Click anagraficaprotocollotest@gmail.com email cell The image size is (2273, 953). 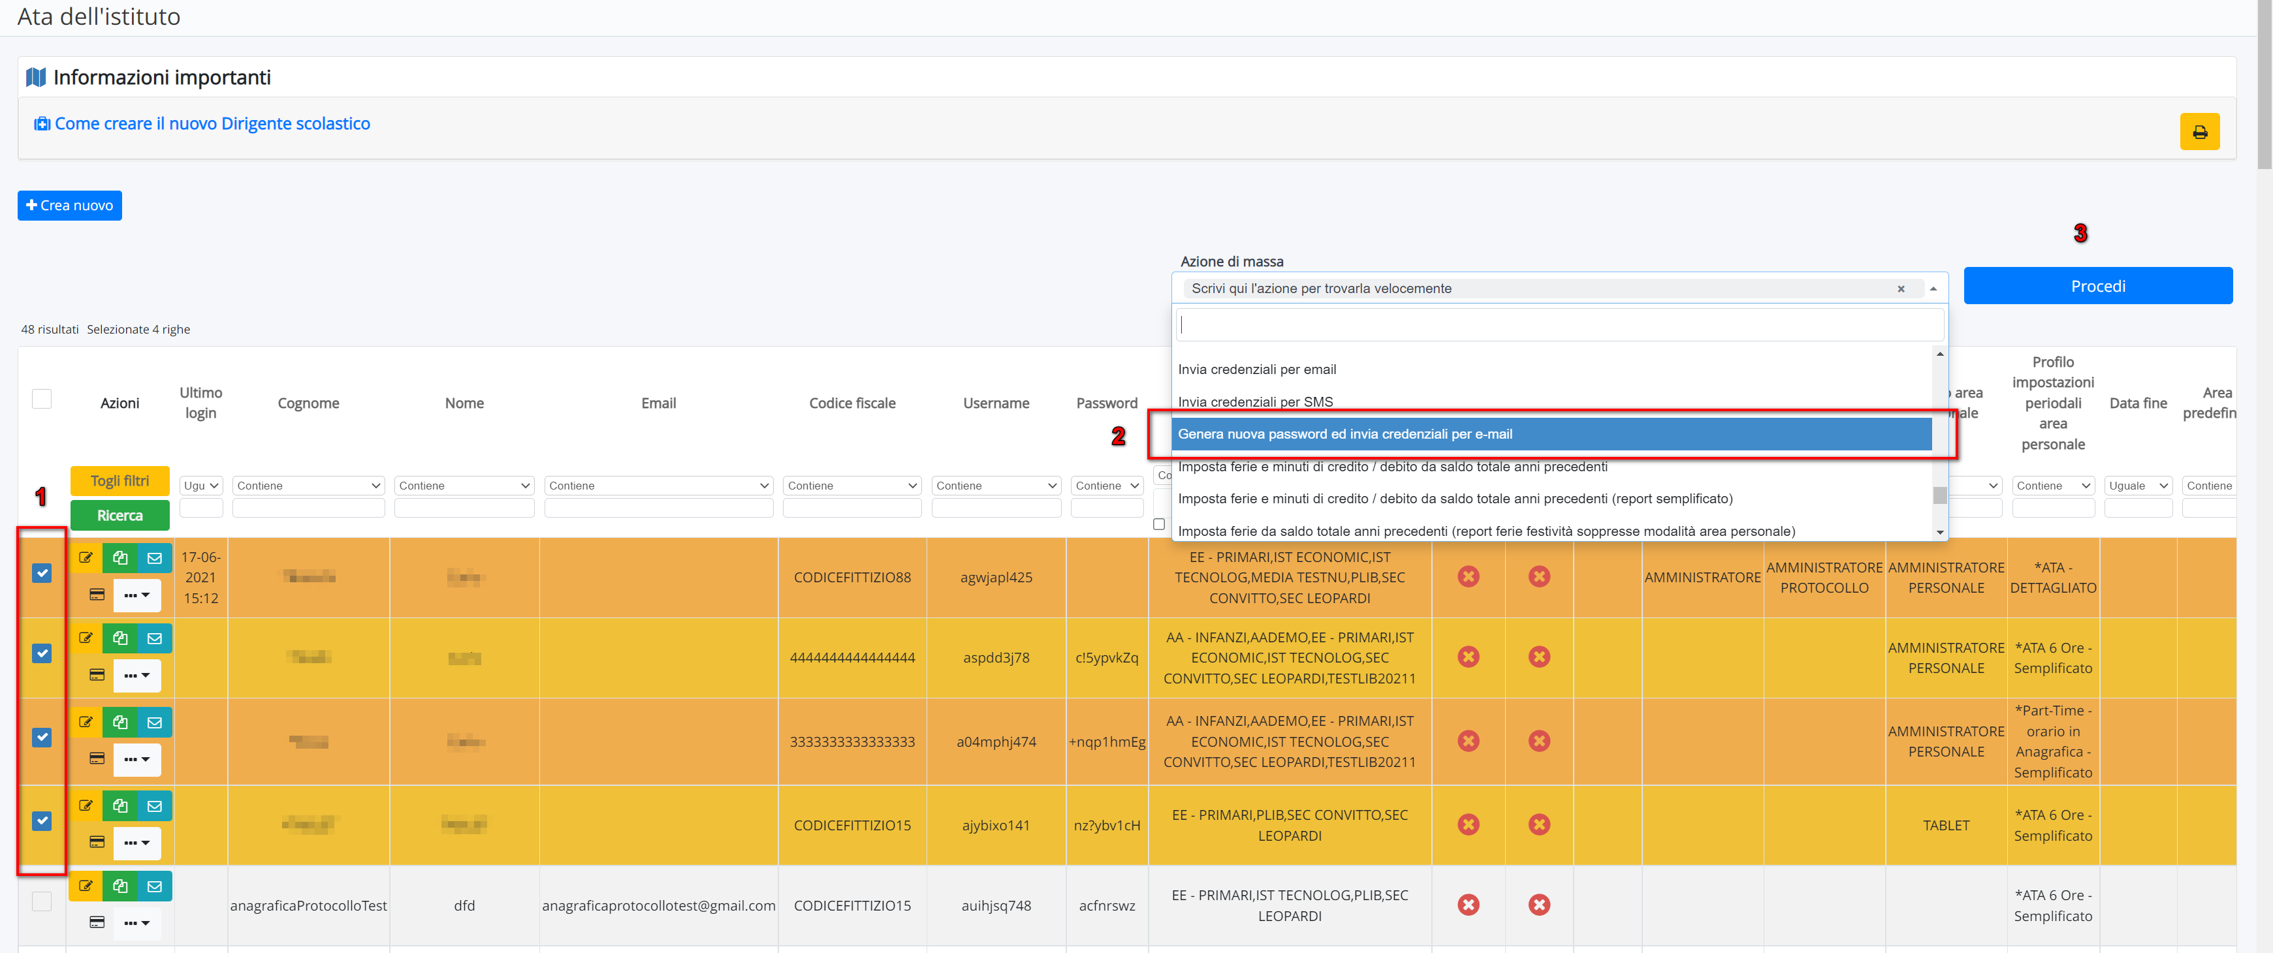coord(658,906)
